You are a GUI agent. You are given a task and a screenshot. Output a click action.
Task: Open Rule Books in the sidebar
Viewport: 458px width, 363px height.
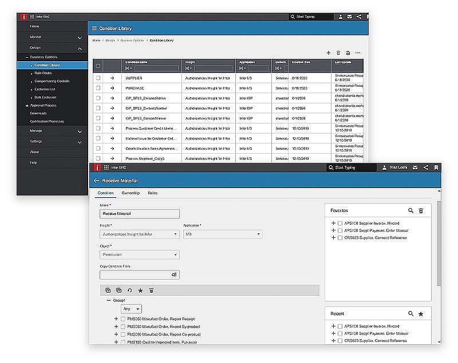(43, 73)
